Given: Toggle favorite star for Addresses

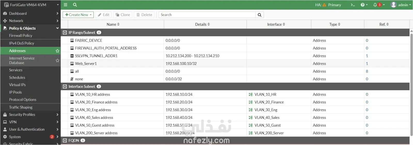Looking at the screenshot, I should (x=57, y=51).
